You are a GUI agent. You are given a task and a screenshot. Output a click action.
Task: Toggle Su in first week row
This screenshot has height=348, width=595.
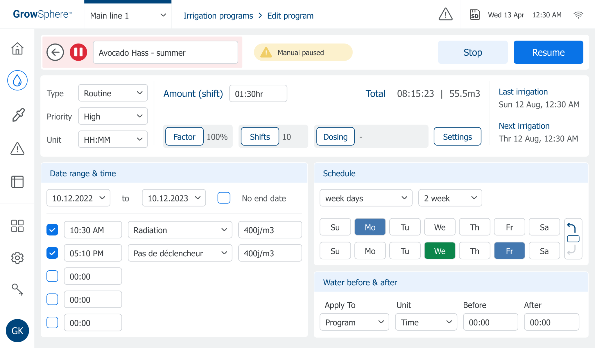click(335, 227)
